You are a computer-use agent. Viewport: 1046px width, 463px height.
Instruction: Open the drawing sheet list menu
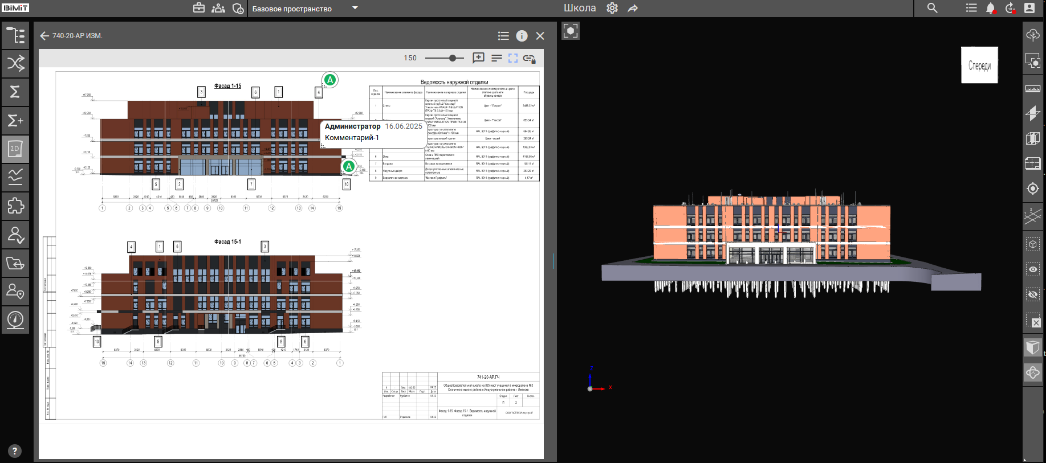pyautogui.click(x=503, y=36)
